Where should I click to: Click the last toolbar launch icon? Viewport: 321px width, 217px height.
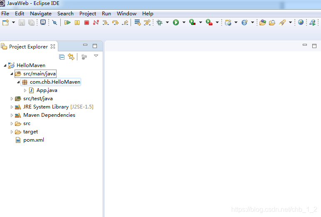pyautogui.click(x=312, y=22)
